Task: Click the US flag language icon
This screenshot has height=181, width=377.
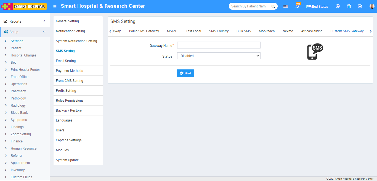Action: [x=286, y=6]
